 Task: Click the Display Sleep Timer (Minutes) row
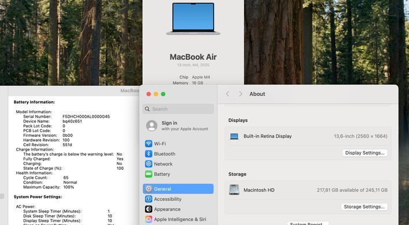coord(68,221)
